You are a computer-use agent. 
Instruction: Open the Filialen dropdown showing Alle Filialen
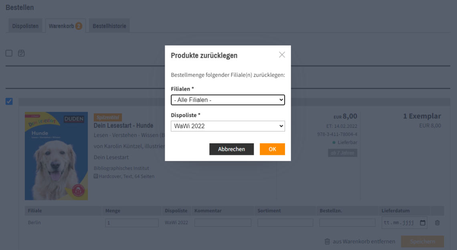click(x=228, y=100)
